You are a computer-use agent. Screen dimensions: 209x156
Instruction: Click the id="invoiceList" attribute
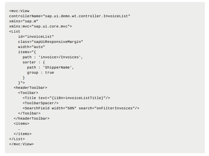pyautogui.click(x=36, y=37)
